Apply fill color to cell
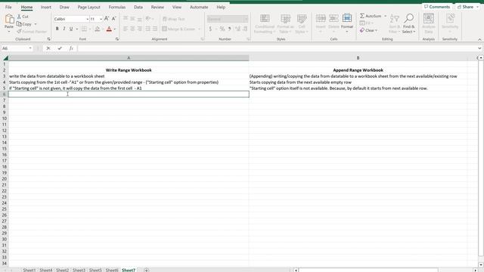The width and height of the screenshot is (484, 272). click(x=98, y=29)
